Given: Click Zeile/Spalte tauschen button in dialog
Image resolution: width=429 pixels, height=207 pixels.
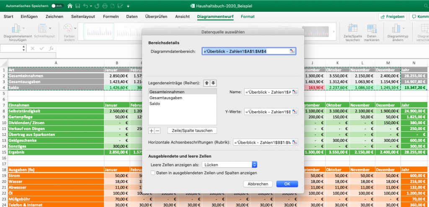Looking at the screenshot, I should pos(192,130).
